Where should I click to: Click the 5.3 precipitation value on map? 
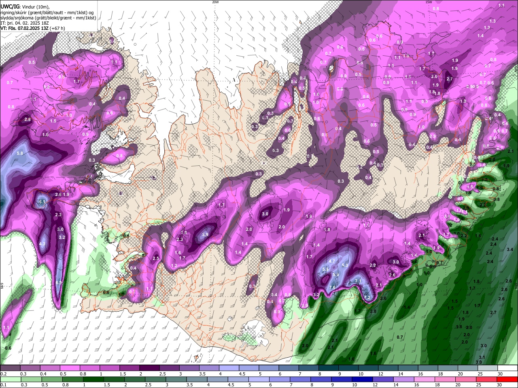[x=345, y=265]
